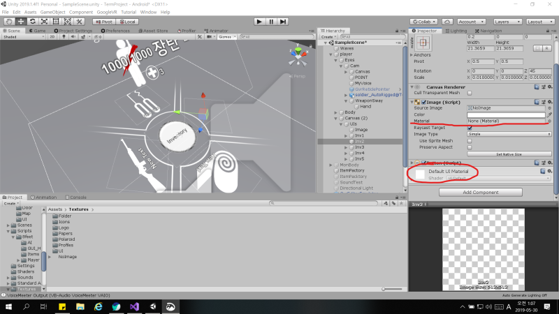559x314 pixels.
Task: Select the combined Transform tool
Action: coord(67,22)
